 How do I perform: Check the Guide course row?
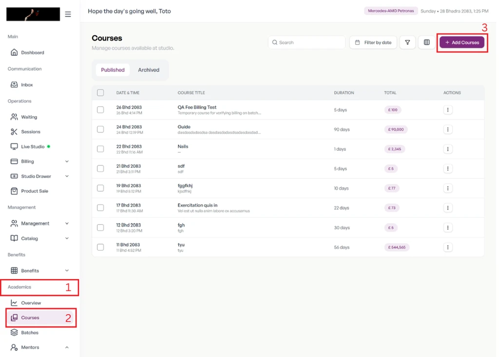point(100,129)
